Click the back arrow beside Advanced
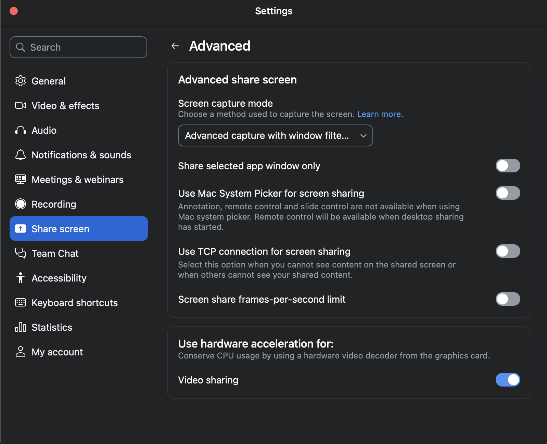Image resolution: width=547 pixels, height=444 pixels. (175, 46)
